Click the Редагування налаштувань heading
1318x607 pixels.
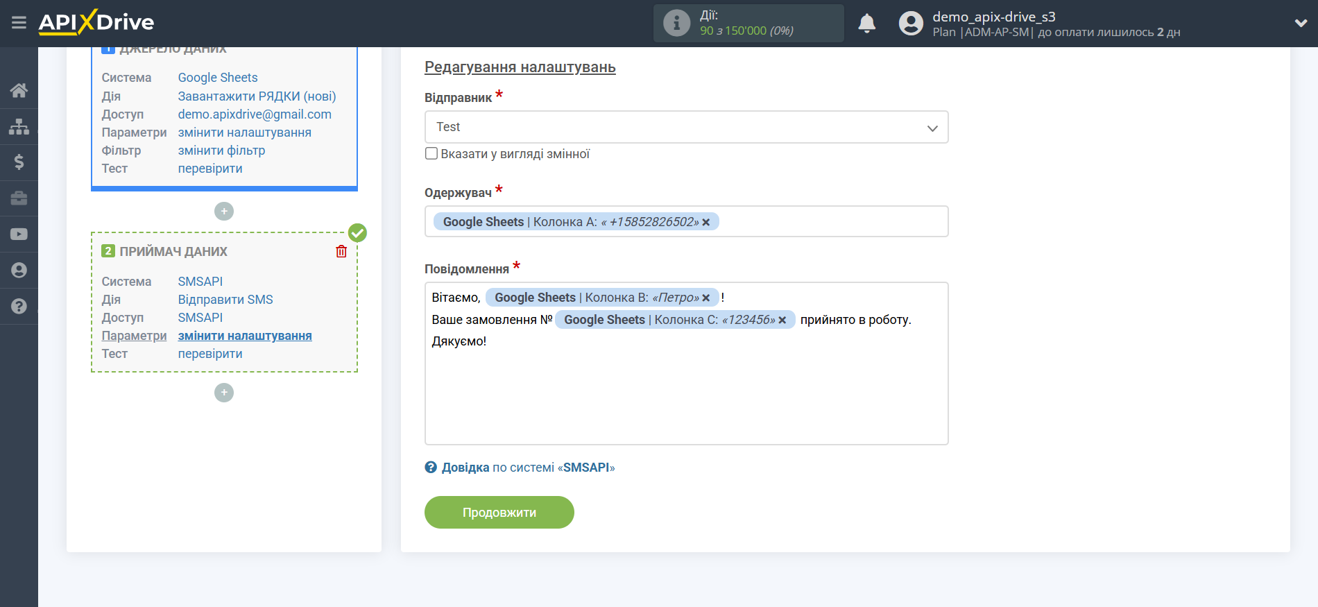tap(520, 67)
